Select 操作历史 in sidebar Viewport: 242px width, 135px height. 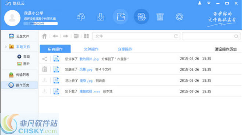tap(19, 85)
